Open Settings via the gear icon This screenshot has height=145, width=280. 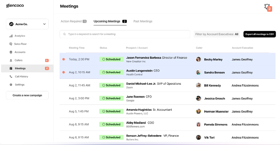point(11,85)
